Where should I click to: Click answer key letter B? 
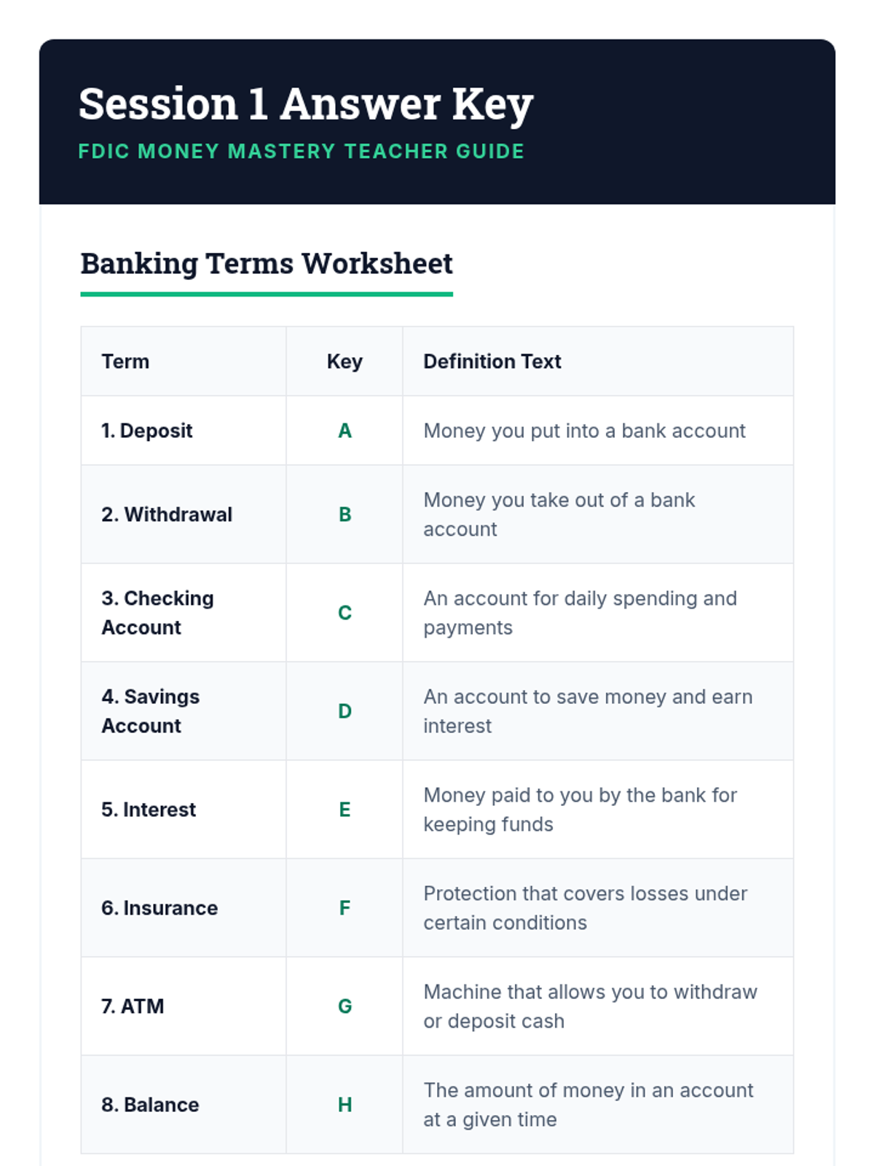[x=345, y=514]
